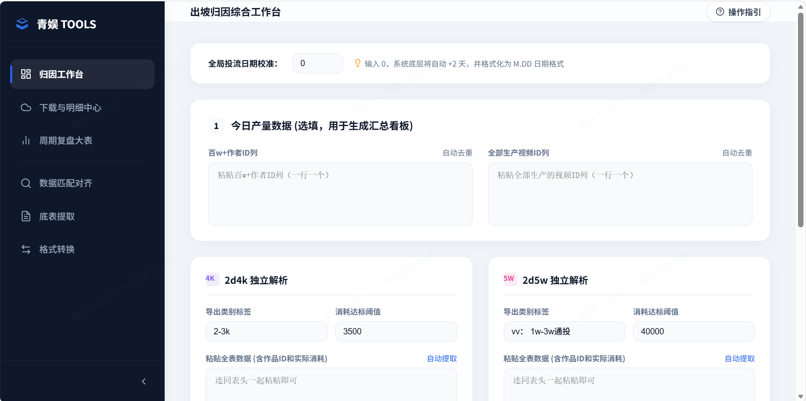Viewport: 806px width, 401px height.
Task: Click the heading 今日产量数据 (选填，用于生成汇总看板)
Action: pyautogui.click(x=322, y=126)
